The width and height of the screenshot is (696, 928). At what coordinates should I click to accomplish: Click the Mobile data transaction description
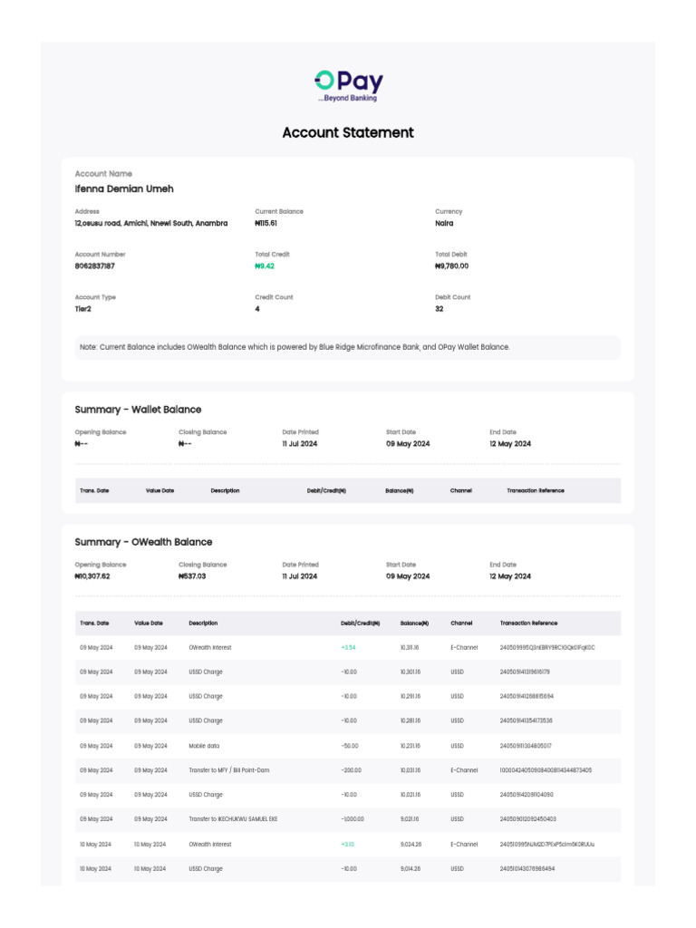(x=204, y=746)
